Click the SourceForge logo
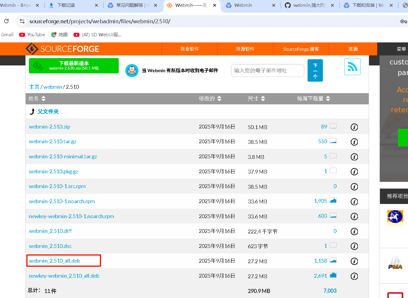This screenshot has height=298, width=408. tap(62, 49)
